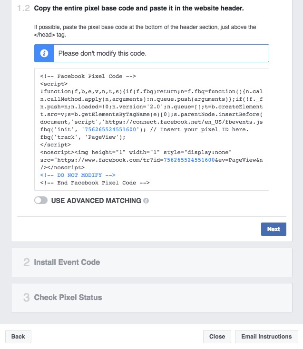303x349 pixels.
Task: Expand Check Pixel Status step
Action: (152, 298)
